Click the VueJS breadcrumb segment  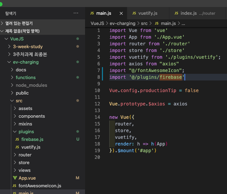pyautogui.click(x=97, y=23)
